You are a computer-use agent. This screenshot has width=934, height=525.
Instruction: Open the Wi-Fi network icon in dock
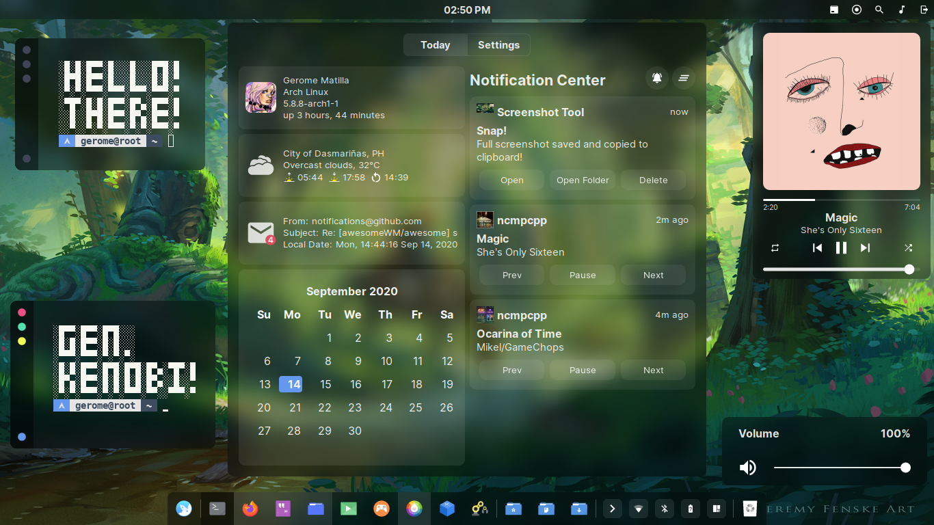pyautogui.click(x=639, y=509)
